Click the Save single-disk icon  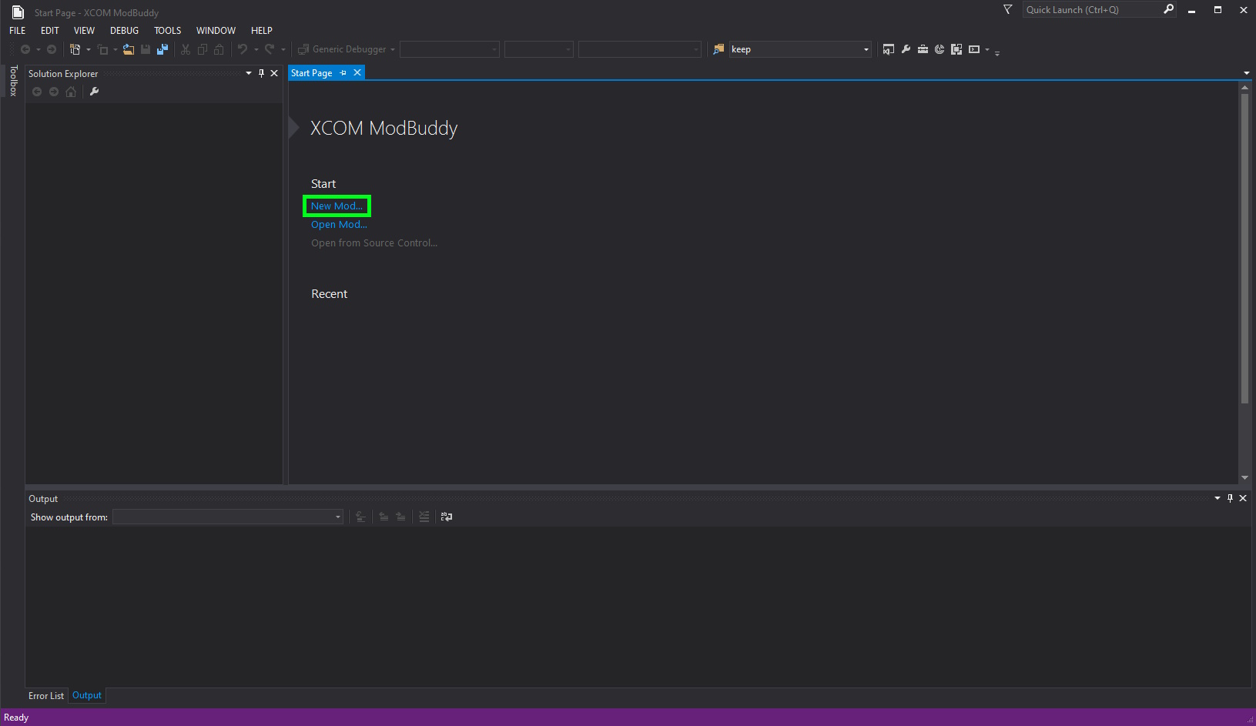click(x=146, y=49)
